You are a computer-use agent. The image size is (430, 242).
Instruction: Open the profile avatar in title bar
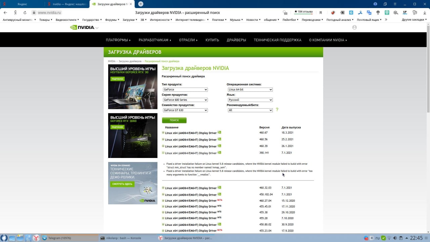pos(375,4)
